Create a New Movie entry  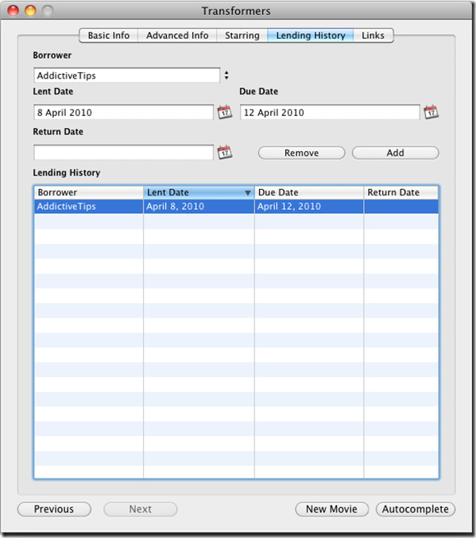click(332, 509)
